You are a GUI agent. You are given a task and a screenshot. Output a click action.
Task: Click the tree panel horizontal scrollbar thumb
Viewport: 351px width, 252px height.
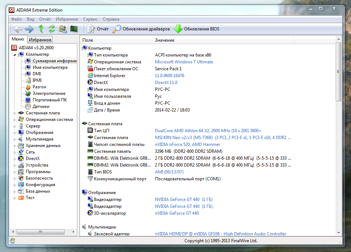[41, 232]
